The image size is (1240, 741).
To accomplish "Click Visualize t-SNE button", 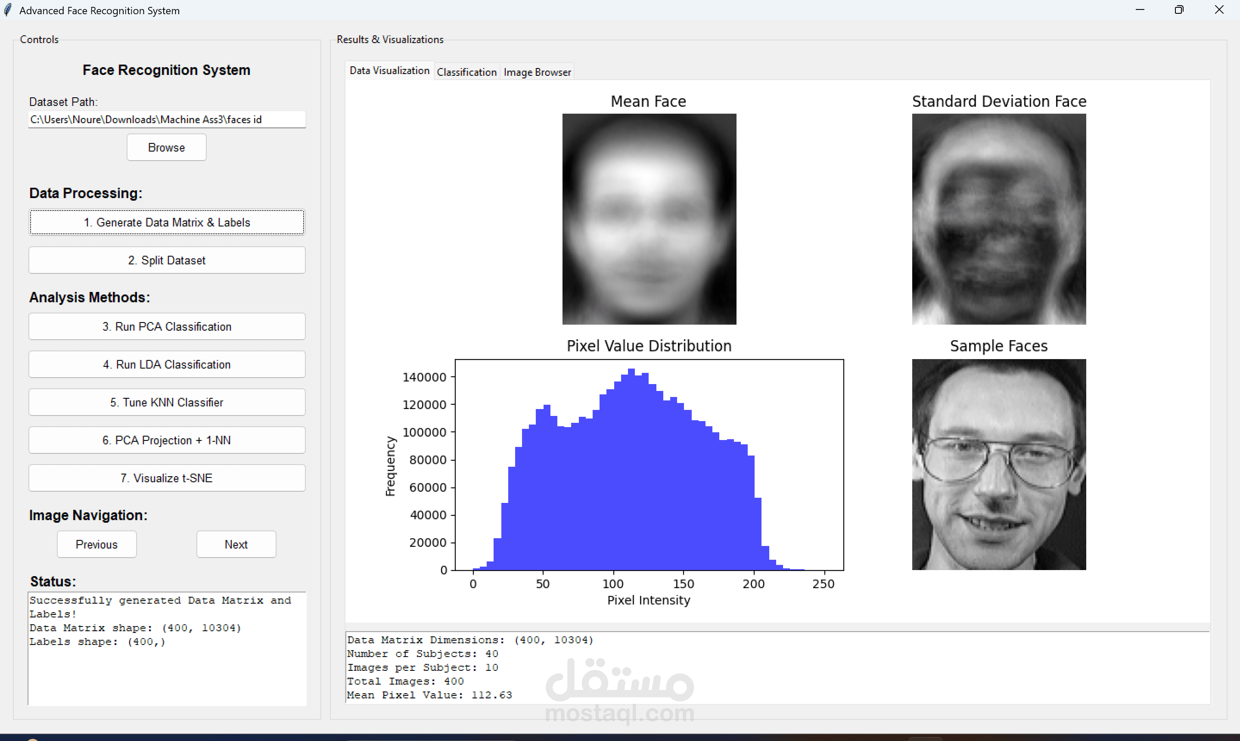I will point(167,478).
